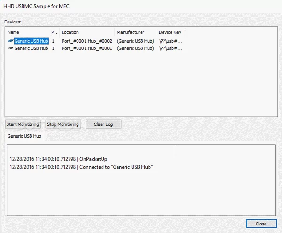Select the highlighted Generic USB Hub entry

click(x=31, y=41)
